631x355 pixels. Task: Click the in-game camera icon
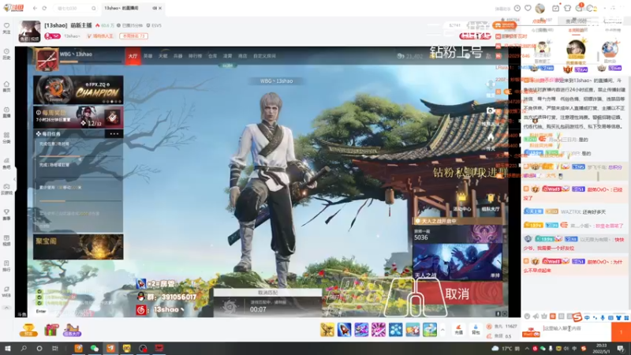490,110
